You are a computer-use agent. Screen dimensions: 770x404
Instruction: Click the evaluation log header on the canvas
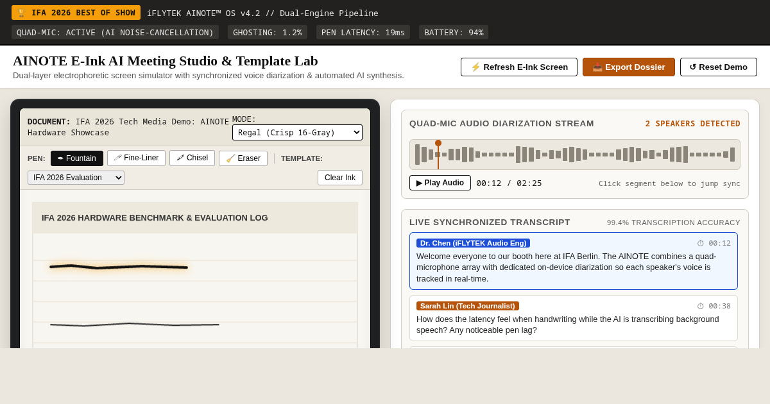coord(195,217)
